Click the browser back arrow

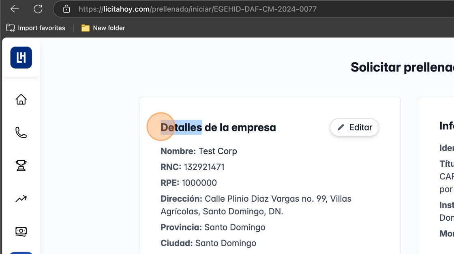coord(15,9)
